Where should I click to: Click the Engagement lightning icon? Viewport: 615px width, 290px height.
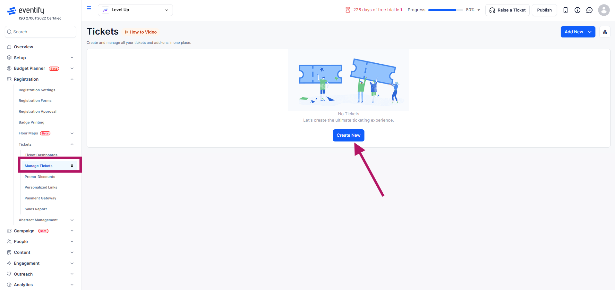point(9,263)
